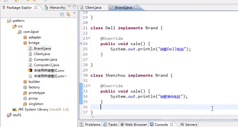Select the proxy package
Screen dimensions: 238x127
tap(33, 98)
